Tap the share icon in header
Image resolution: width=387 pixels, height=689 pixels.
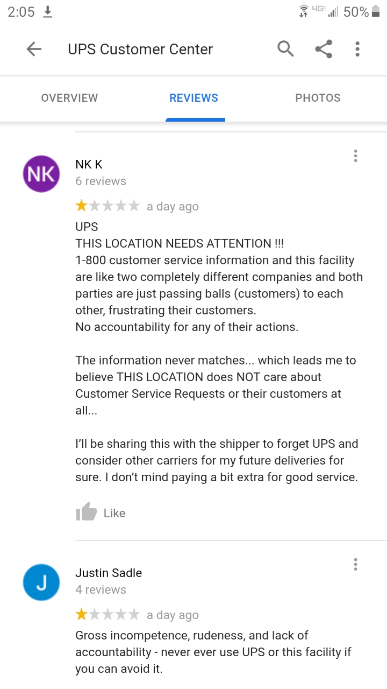coord(323,49)
